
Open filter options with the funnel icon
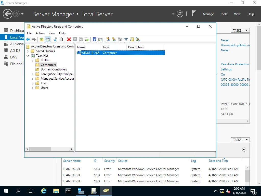(x=126, y=40)
